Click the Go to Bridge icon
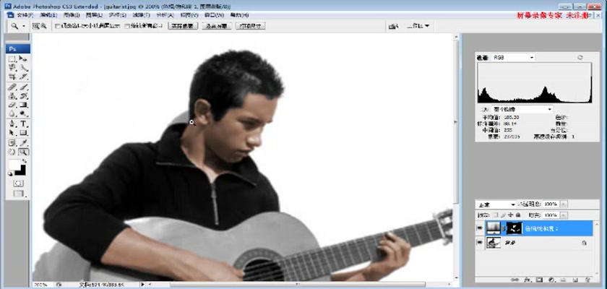The image size is (607, 289). click(x=393, y=26)
